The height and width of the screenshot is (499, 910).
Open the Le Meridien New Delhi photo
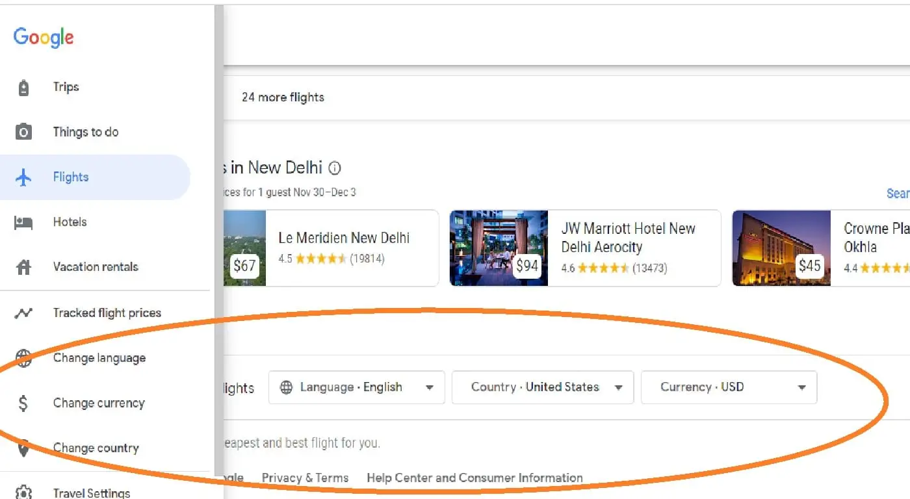(245, 248)
